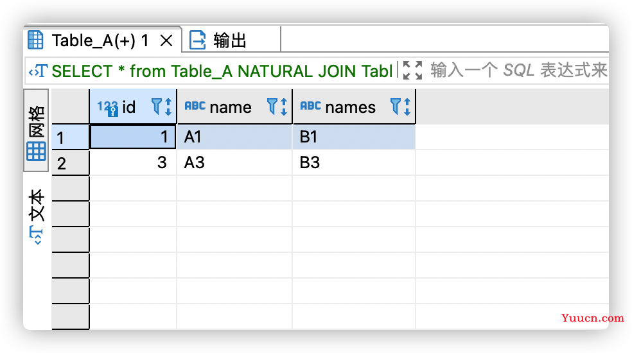The width and height of the screenshot is (632, 353).
Task: Expand the SQL panel with the arrows icon
Action: pyautogui.click(x=412, y=71)
